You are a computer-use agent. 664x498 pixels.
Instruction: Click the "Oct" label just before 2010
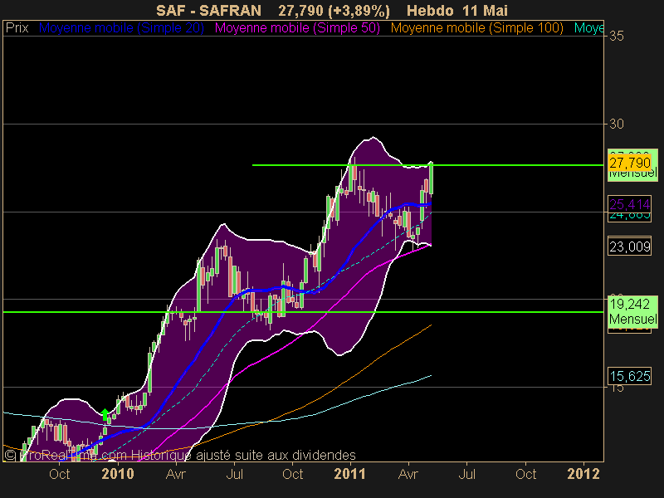[59, 474]
